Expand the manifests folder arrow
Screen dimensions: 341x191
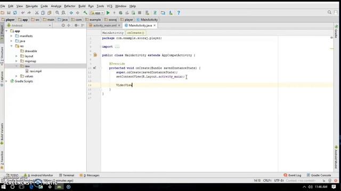12,36
